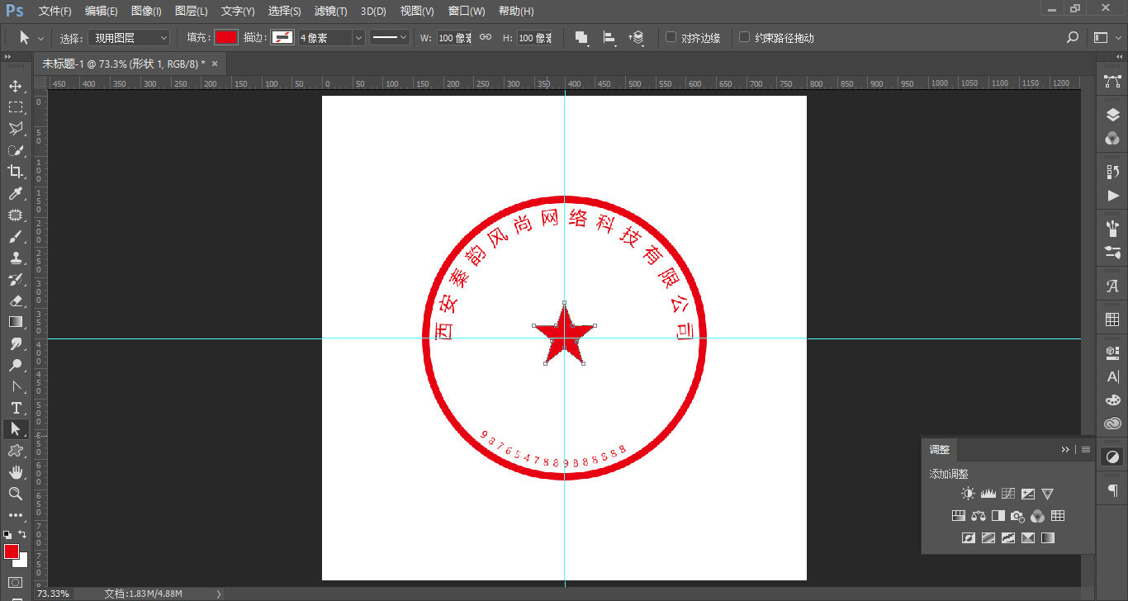Screen dimensions: 1128x601
Task: Open the stroke line style dropdown
Action: [390, 38]
